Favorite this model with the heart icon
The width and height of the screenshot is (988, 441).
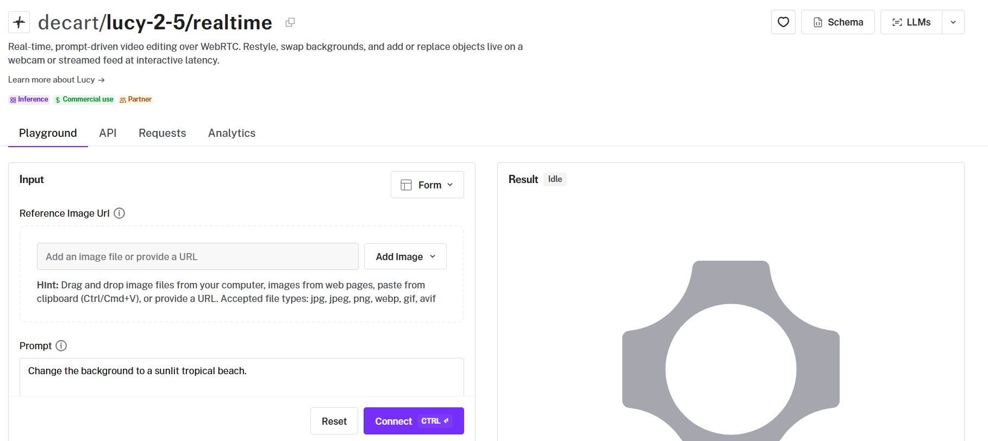783,22
